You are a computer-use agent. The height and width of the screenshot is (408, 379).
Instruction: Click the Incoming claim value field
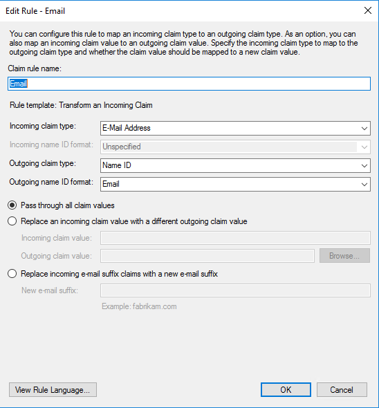[x=235, y=238]
